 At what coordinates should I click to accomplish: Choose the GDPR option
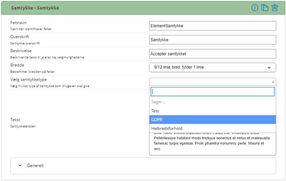tap(212, 120)
